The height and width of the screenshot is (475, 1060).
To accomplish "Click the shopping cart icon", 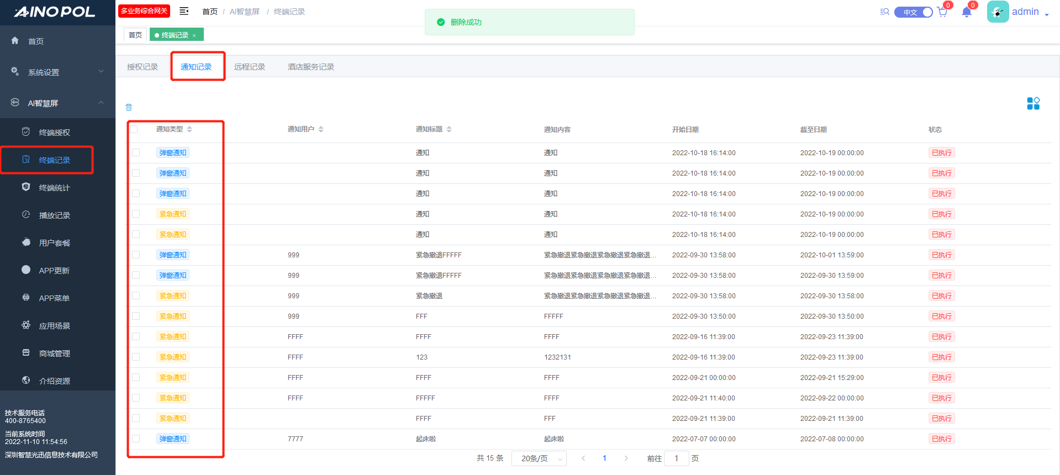I will [942, 12].
